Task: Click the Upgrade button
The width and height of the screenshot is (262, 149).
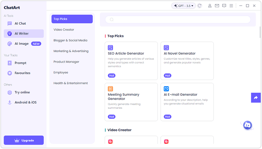Action: click(24, 140)
